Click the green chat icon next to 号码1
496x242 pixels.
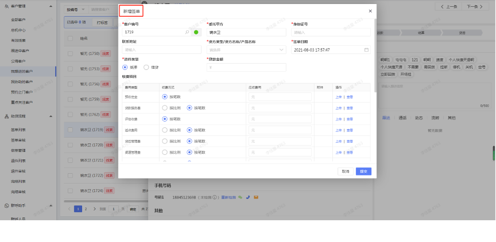coord(240,197)
